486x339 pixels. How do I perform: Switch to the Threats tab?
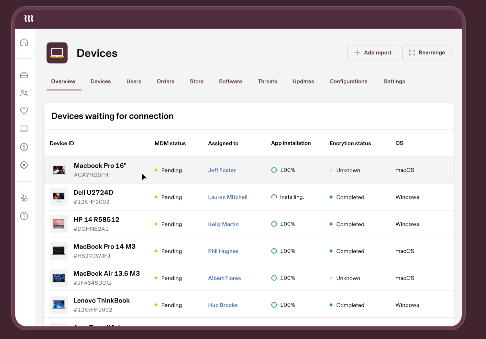click(x=267, y=81)
